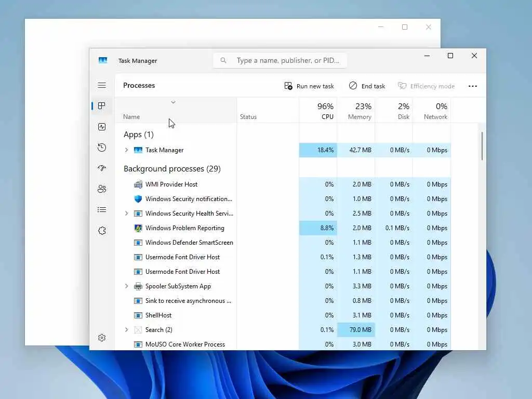Sort processes by Memory column

(356, 111)
